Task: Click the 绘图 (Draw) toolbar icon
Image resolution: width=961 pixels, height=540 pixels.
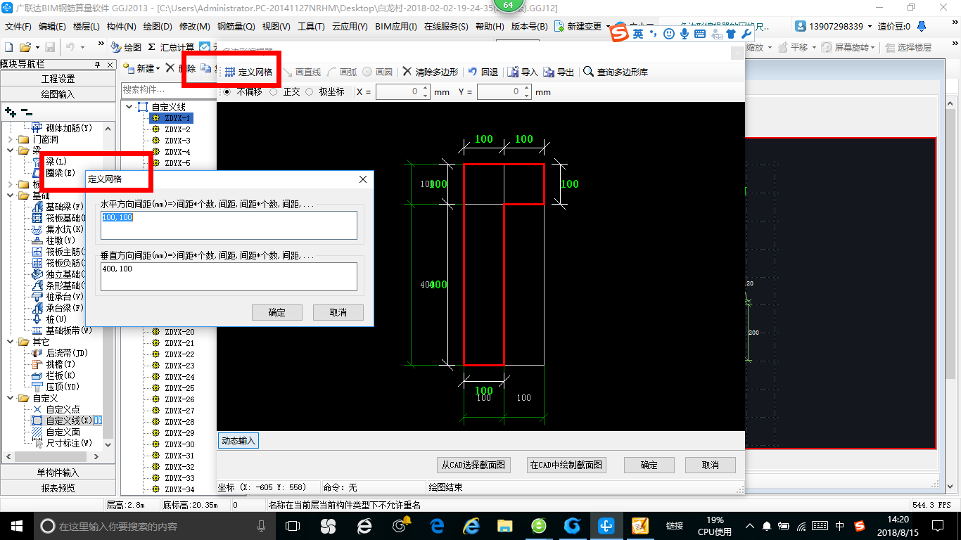Action: 116,47
